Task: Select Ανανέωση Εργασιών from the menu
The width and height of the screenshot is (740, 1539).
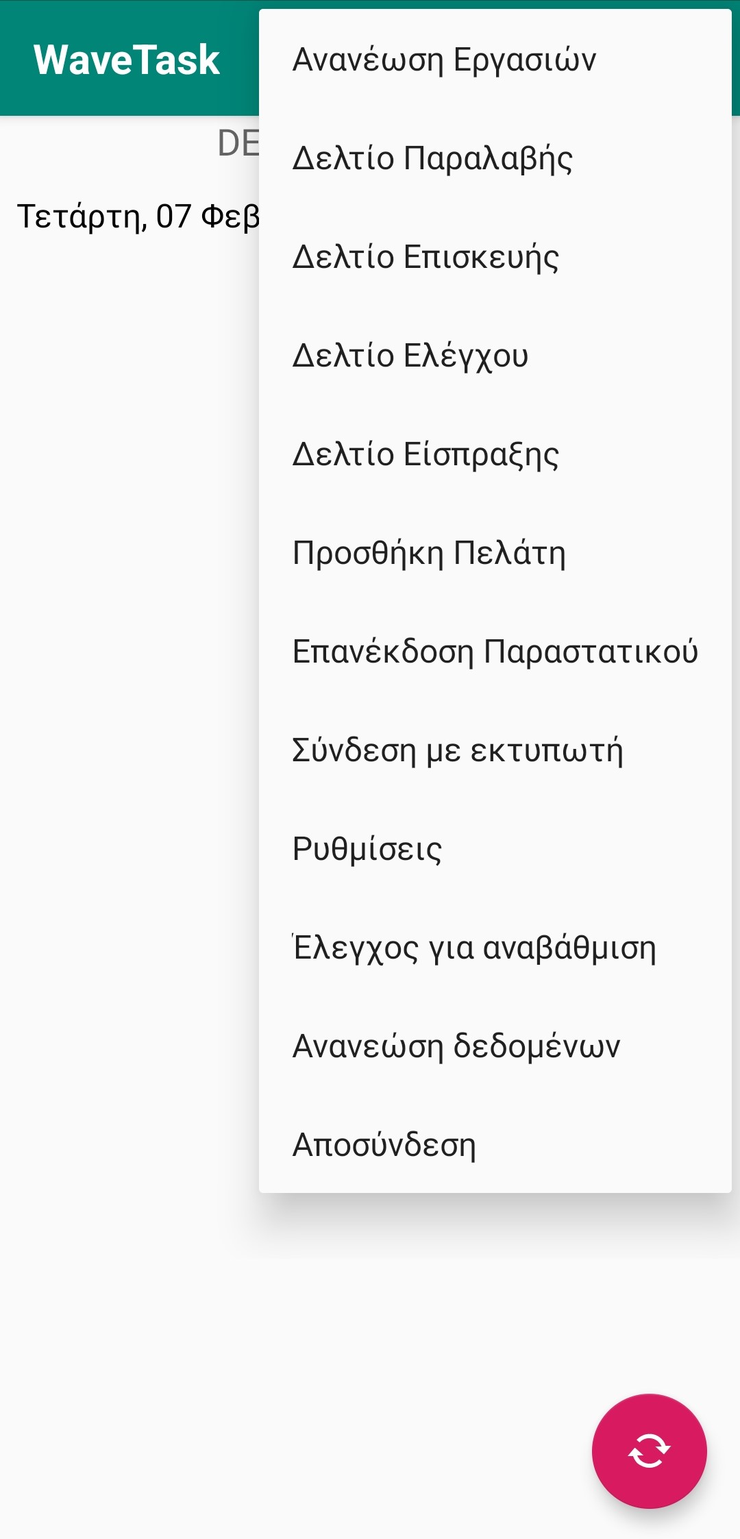Action: [444, 60]
